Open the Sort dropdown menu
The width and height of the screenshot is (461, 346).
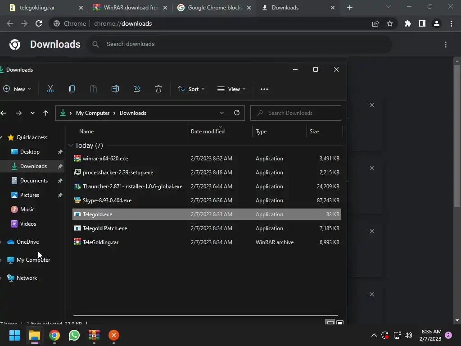click(191, 89)
